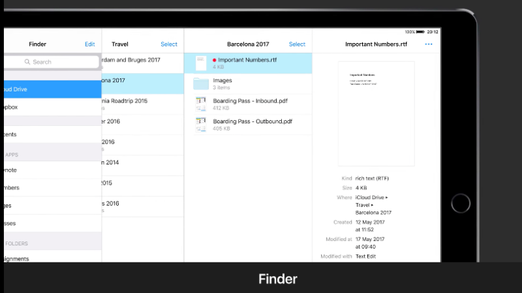This screenshot has height=293, width=522.
Task: Click the document preview thumbnail
Action: pos(376,113)
